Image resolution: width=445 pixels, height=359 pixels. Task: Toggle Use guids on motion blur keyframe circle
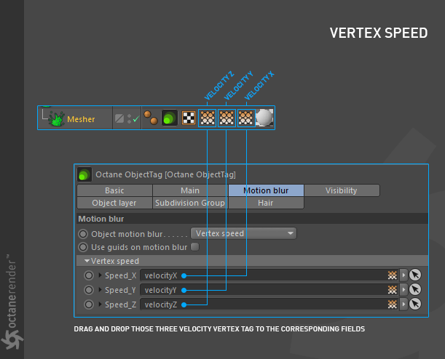pos(83,247)
